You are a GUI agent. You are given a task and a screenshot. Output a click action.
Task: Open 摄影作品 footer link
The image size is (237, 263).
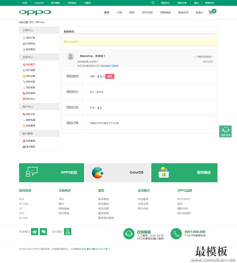(x=182, y=208)
